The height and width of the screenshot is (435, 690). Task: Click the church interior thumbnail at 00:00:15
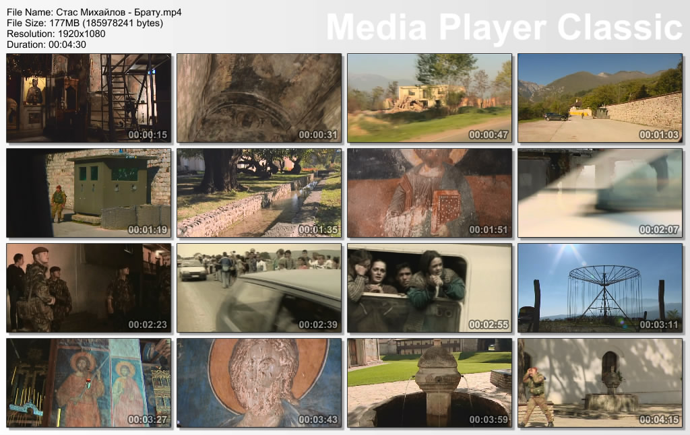pyautogui.click(x=88, y=98)
